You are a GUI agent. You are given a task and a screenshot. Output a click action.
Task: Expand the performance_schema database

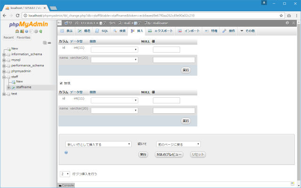tap(4, 66)
